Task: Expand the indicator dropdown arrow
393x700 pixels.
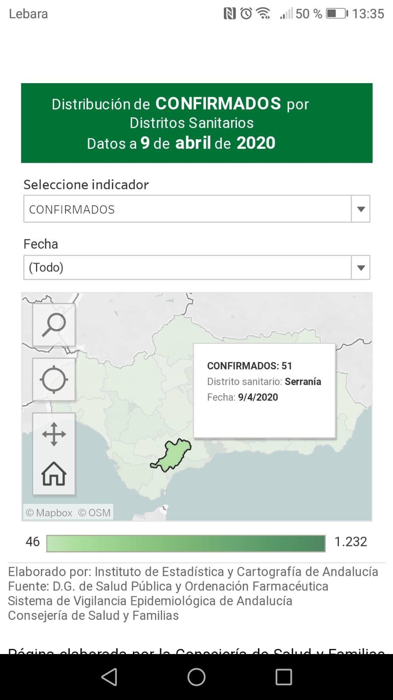Action: (x=361, y=209)
